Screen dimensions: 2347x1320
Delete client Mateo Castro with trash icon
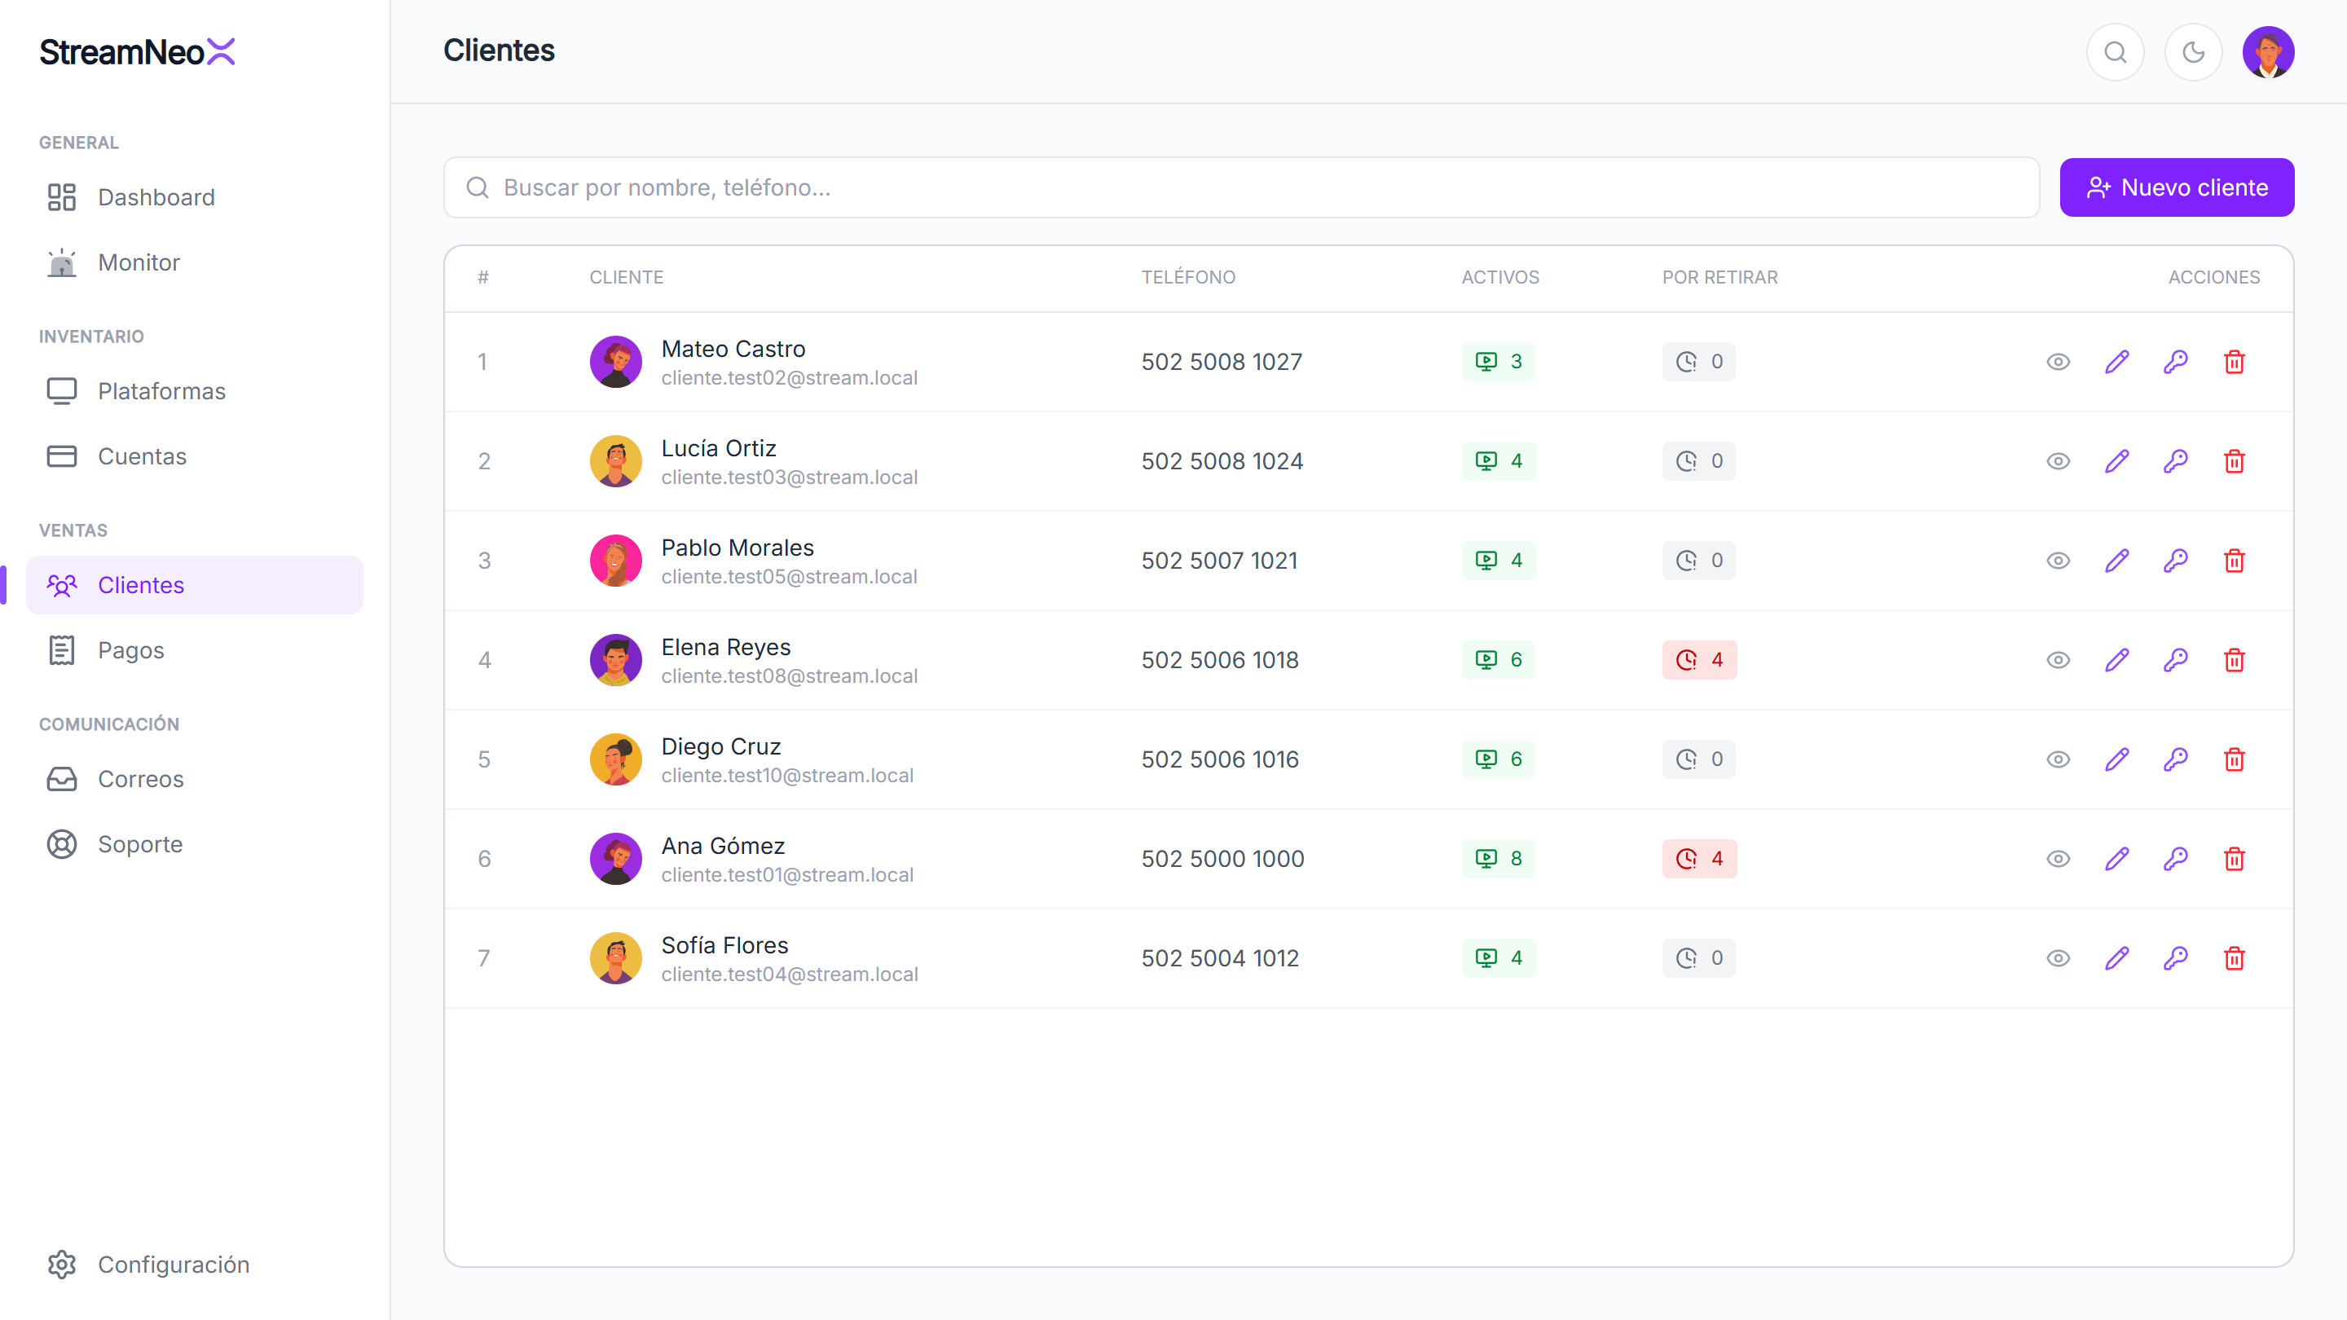2234,362
